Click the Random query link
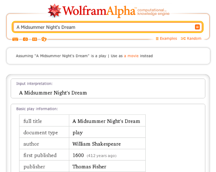 191,38
